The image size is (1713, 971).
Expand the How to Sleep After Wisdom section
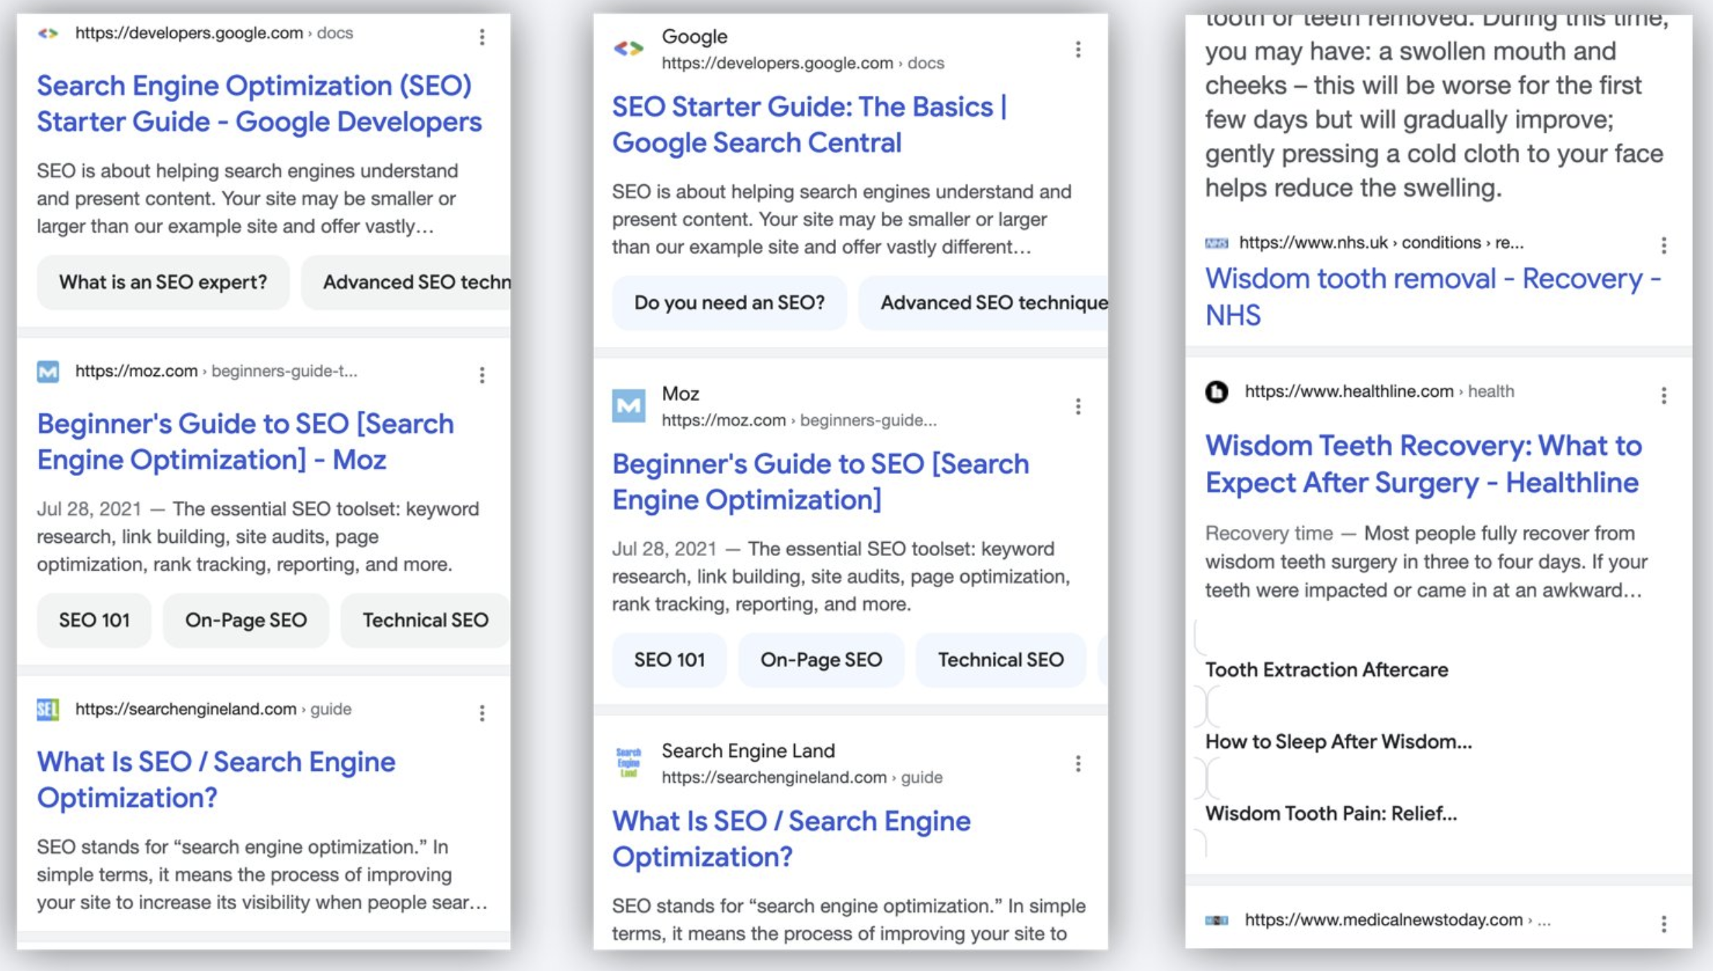coord(1340,741)
